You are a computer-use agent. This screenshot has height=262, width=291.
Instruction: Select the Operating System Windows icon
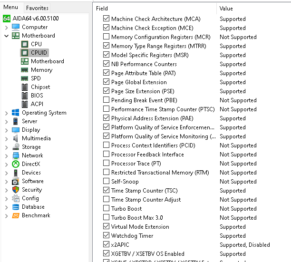pos(15,113)
